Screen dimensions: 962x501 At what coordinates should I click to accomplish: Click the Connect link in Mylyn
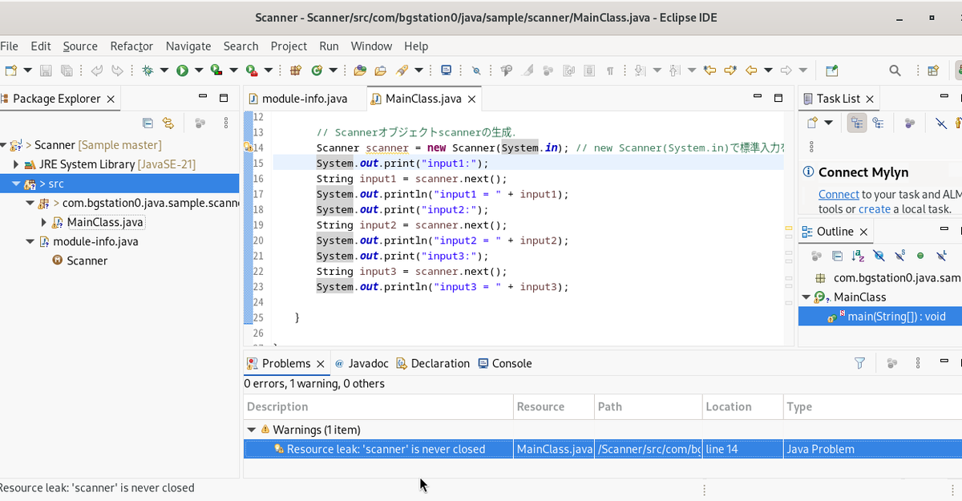839,194
